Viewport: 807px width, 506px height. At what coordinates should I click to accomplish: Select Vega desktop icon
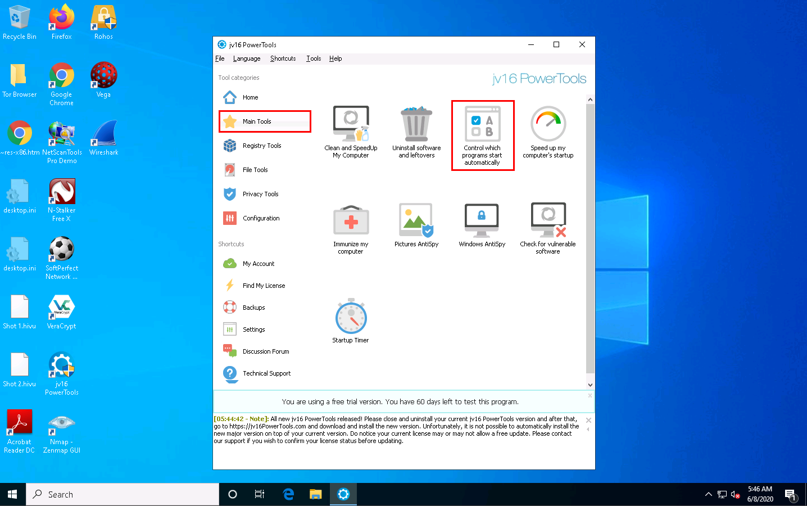[103, 80]
